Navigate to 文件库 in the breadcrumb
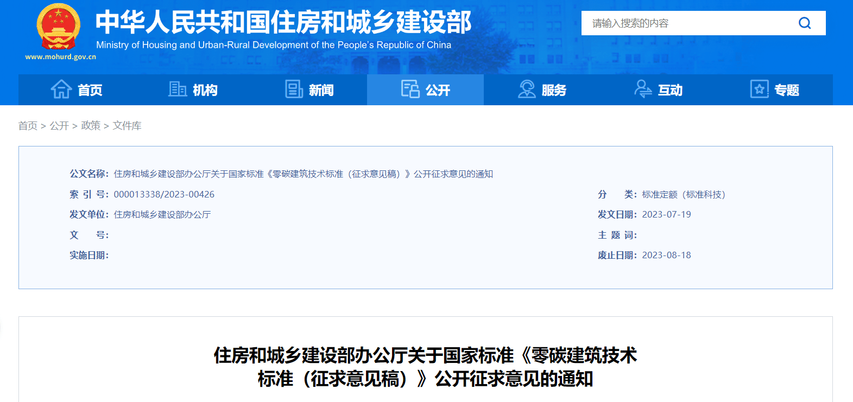The image size is (853, 402). coord(127,126)
